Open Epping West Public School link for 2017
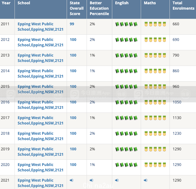The width and height of the screenshot is (196, 189). pos(40,121)
